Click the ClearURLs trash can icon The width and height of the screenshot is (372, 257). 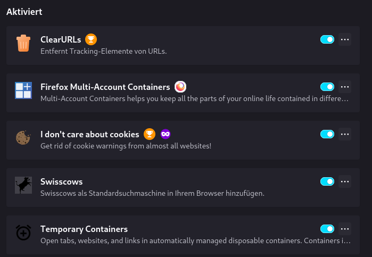[x=23, y=43]
